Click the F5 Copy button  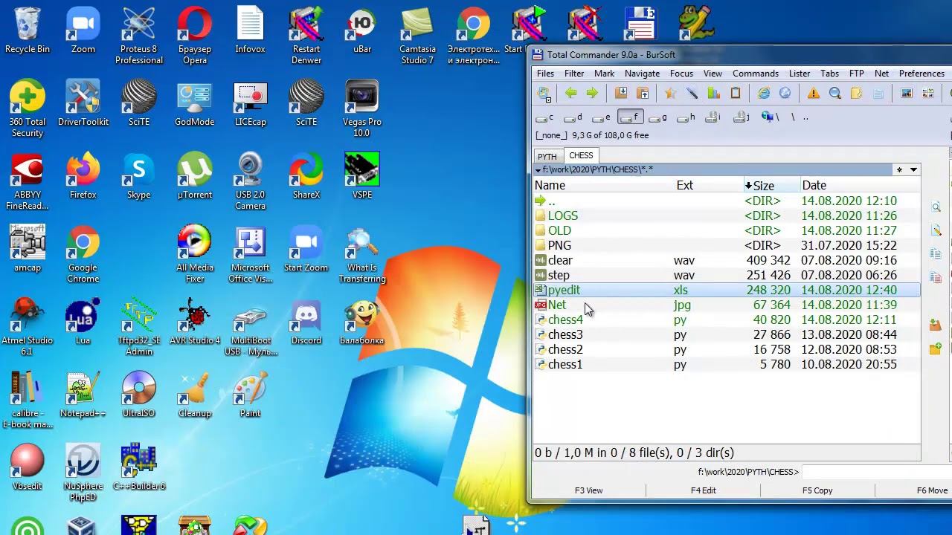point(817,490)
